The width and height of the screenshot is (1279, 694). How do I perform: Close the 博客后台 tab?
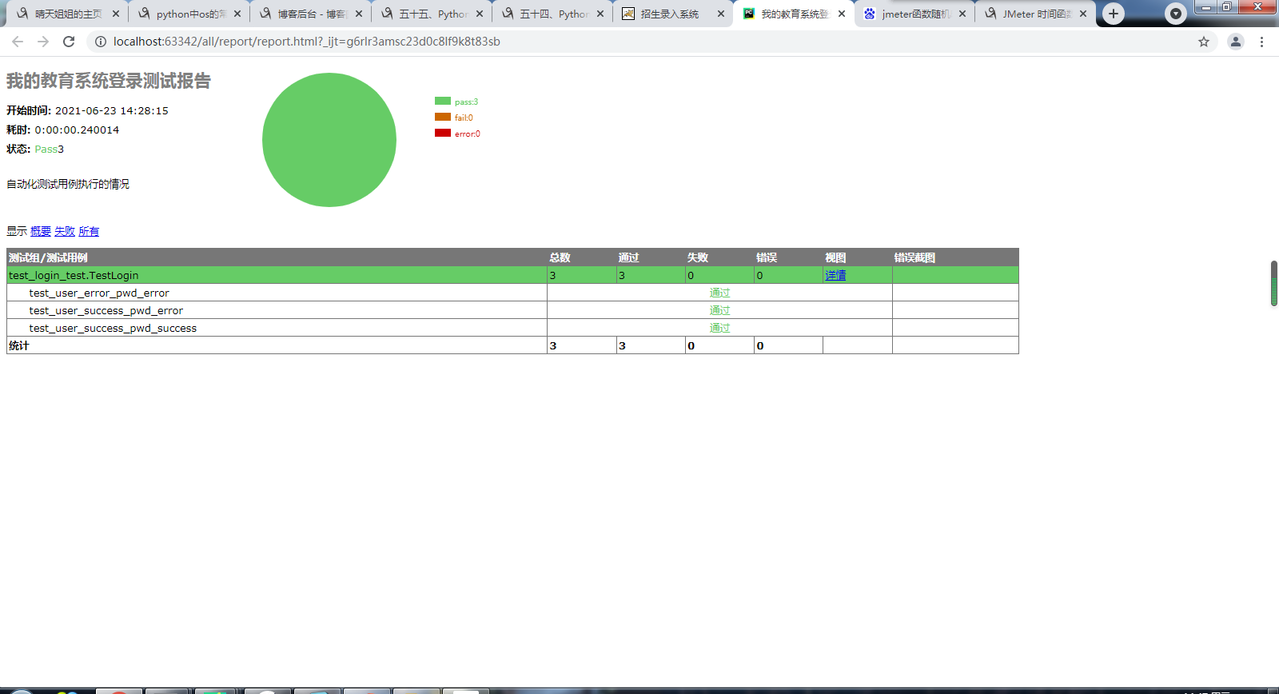(359, 14)
